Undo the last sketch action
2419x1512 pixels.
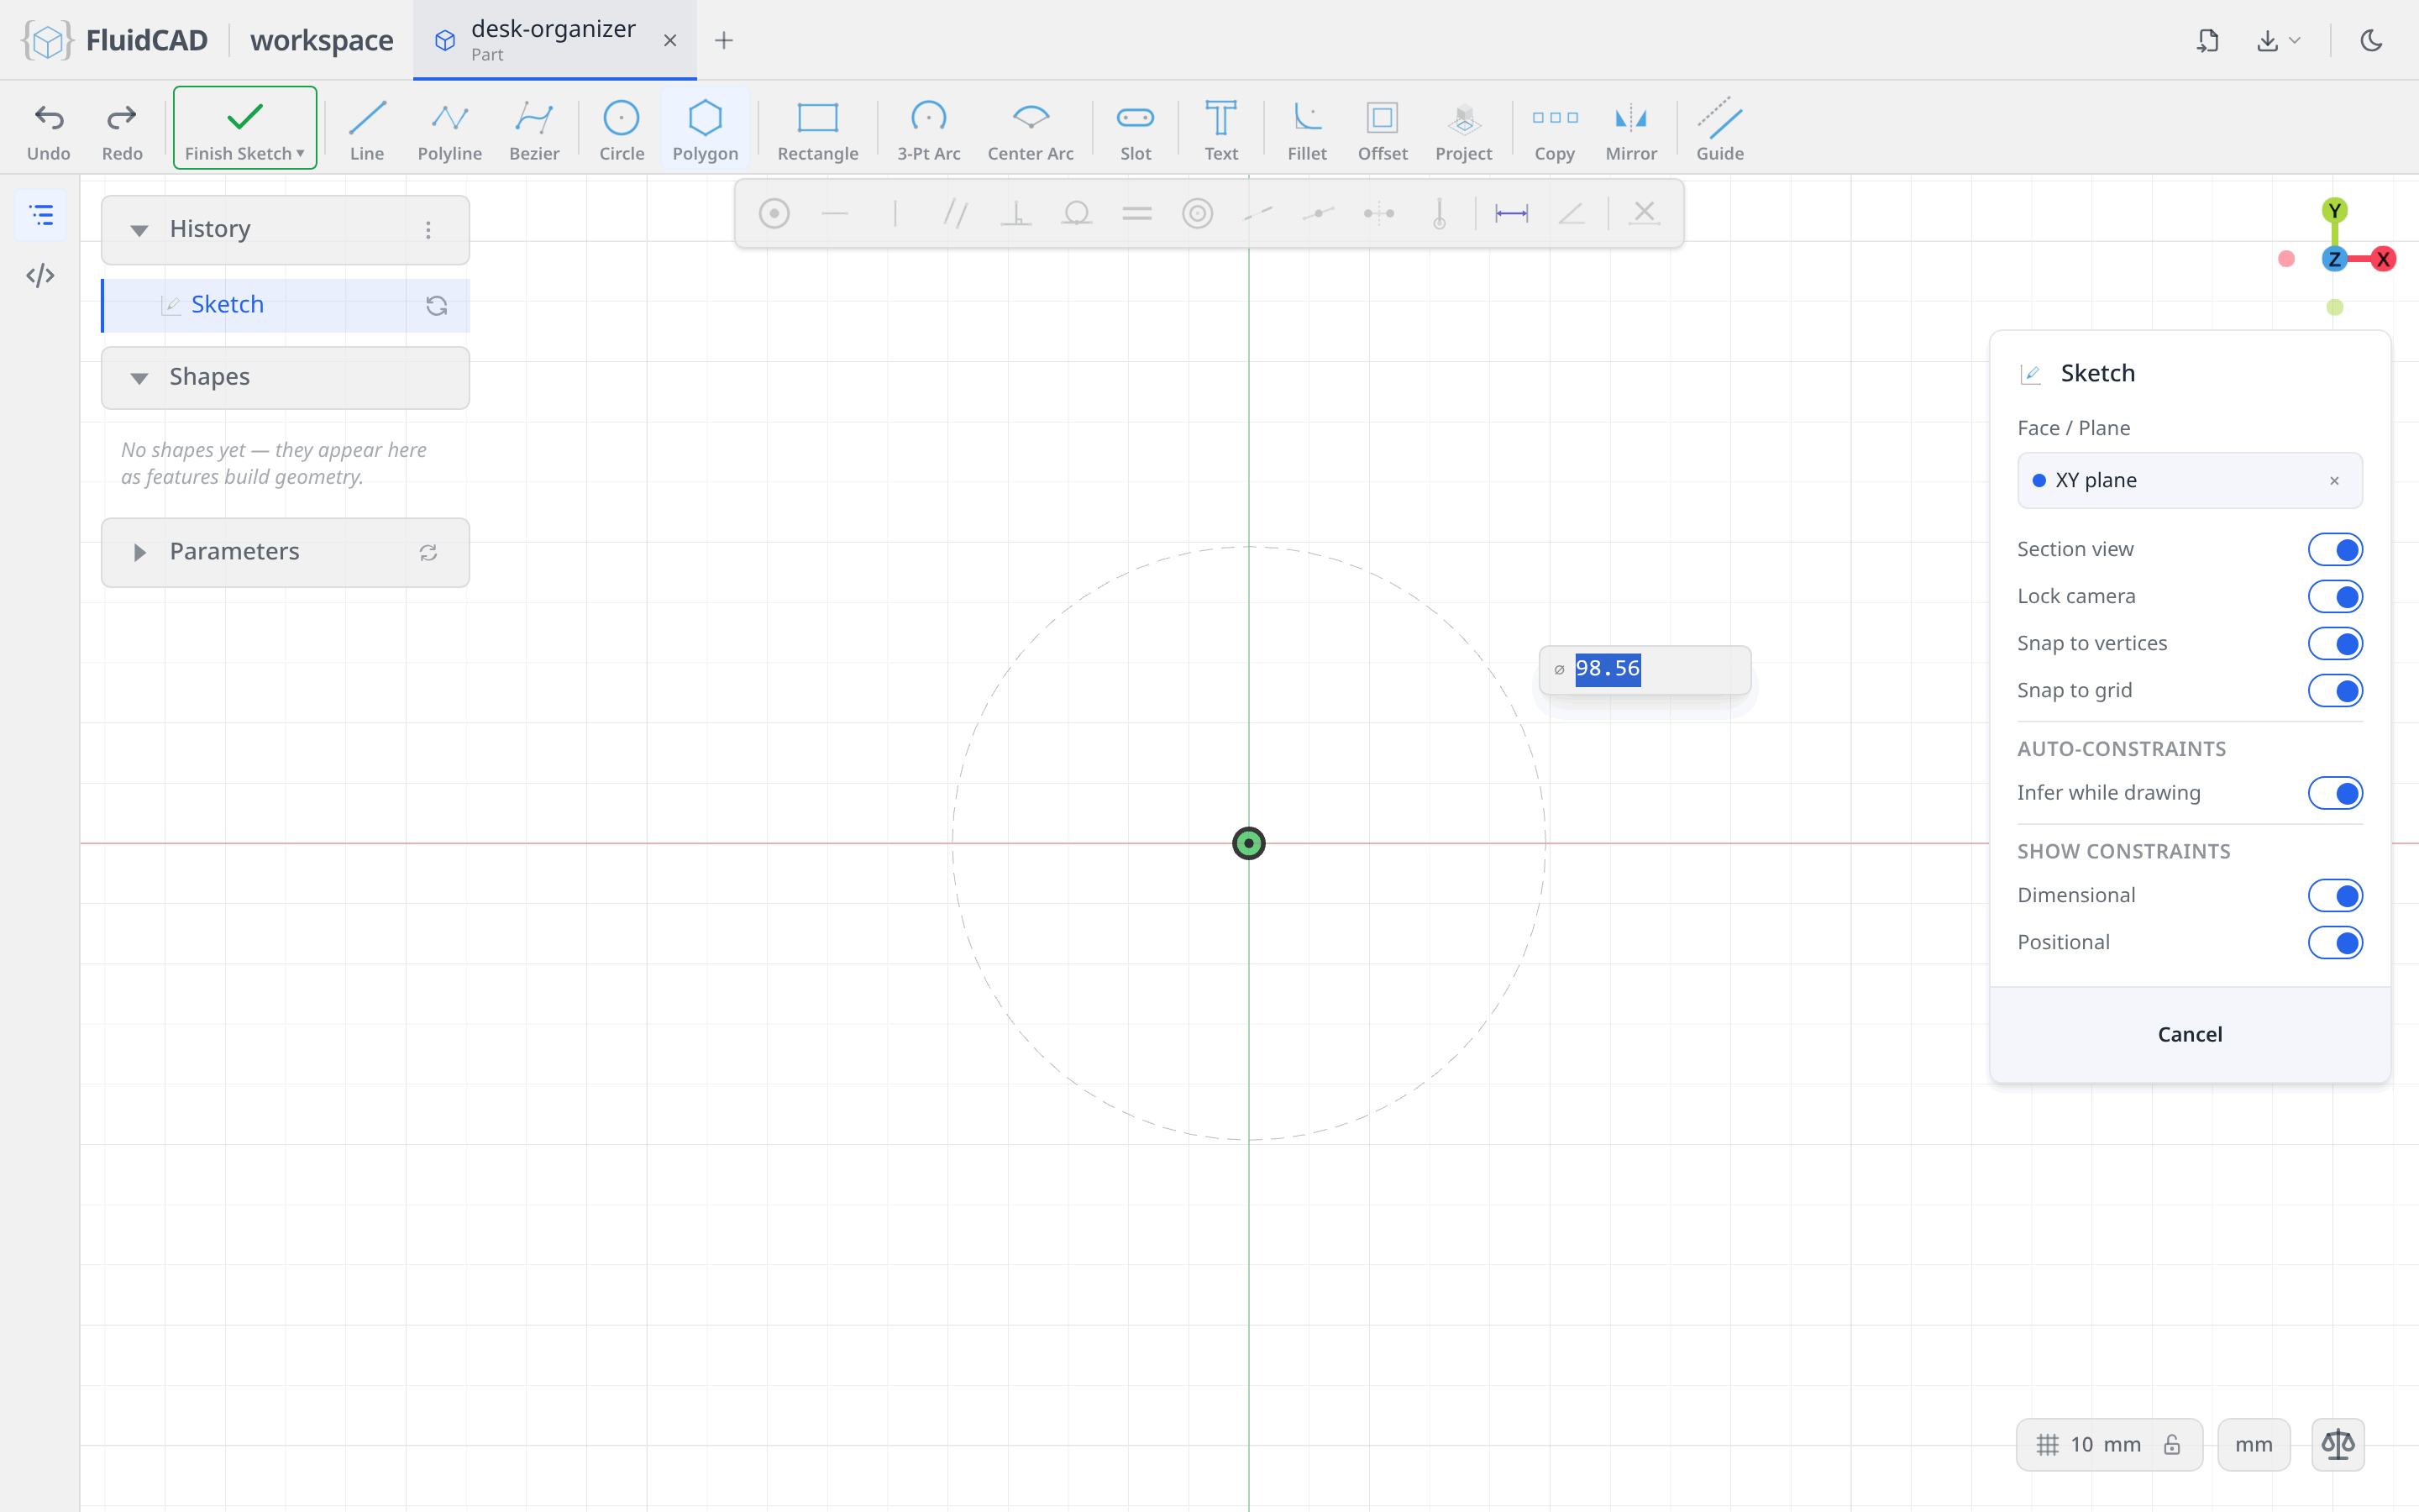click(48, 130)
